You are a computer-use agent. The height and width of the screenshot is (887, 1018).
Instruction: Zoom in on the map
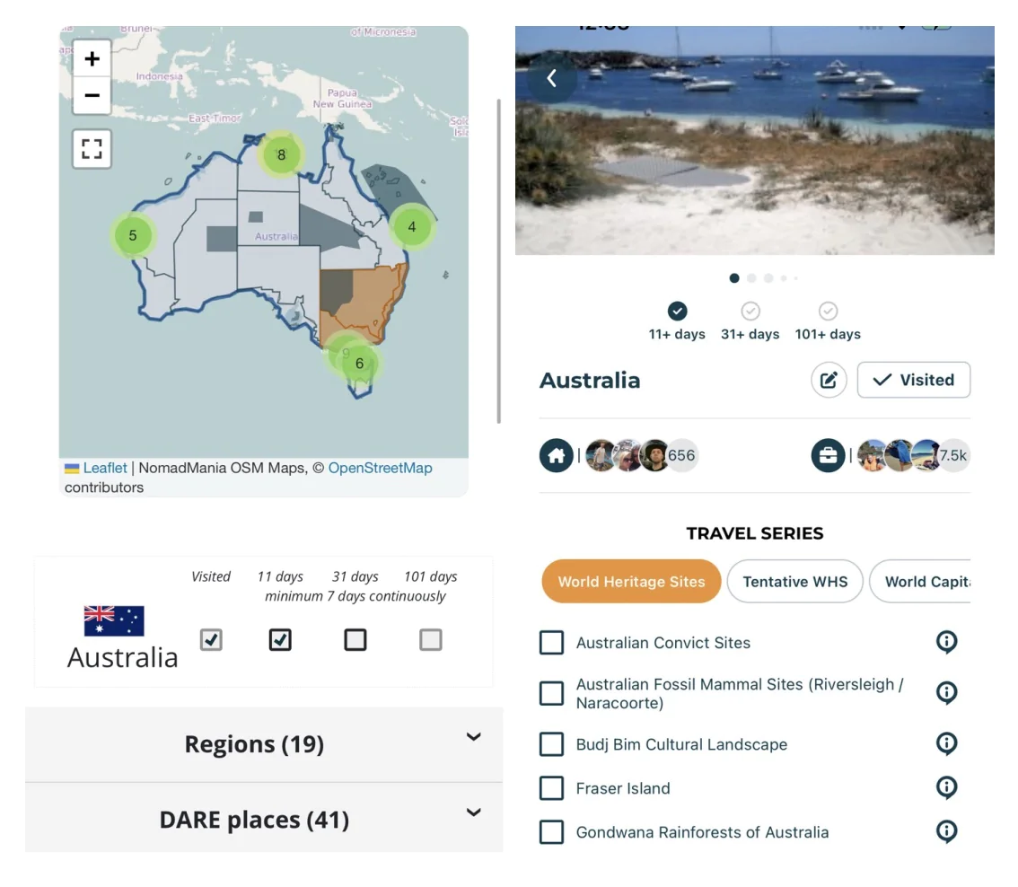tap(92, 59)
